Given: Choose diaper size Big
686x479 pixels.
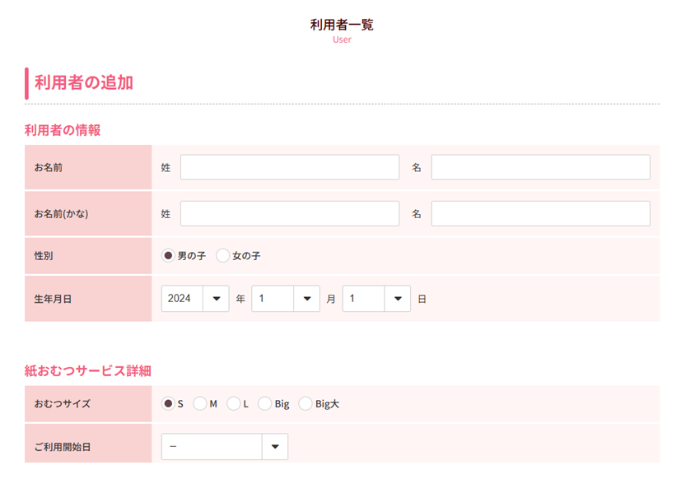Looking at the screenshot, I should click(x=264, y=403).
